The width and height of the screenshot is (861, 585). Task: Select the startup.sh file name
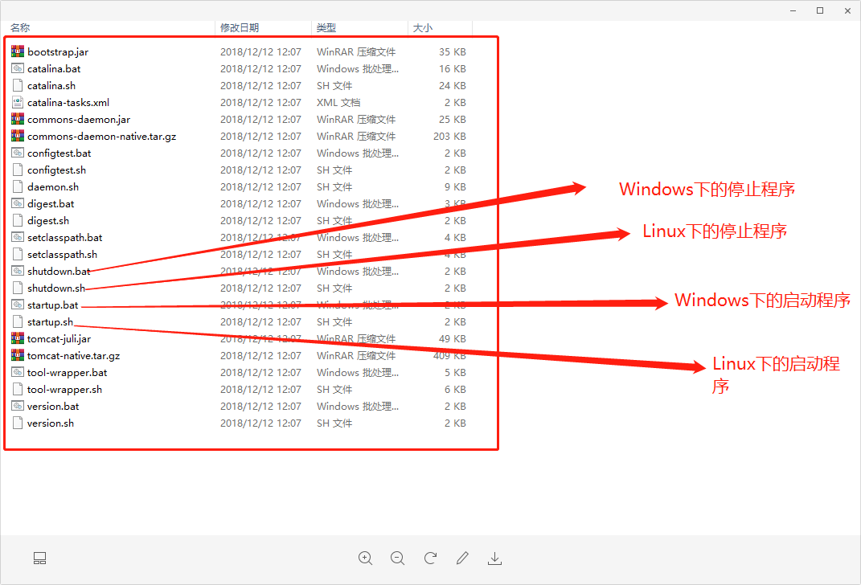pyautogui.click(x=50, y=321)
